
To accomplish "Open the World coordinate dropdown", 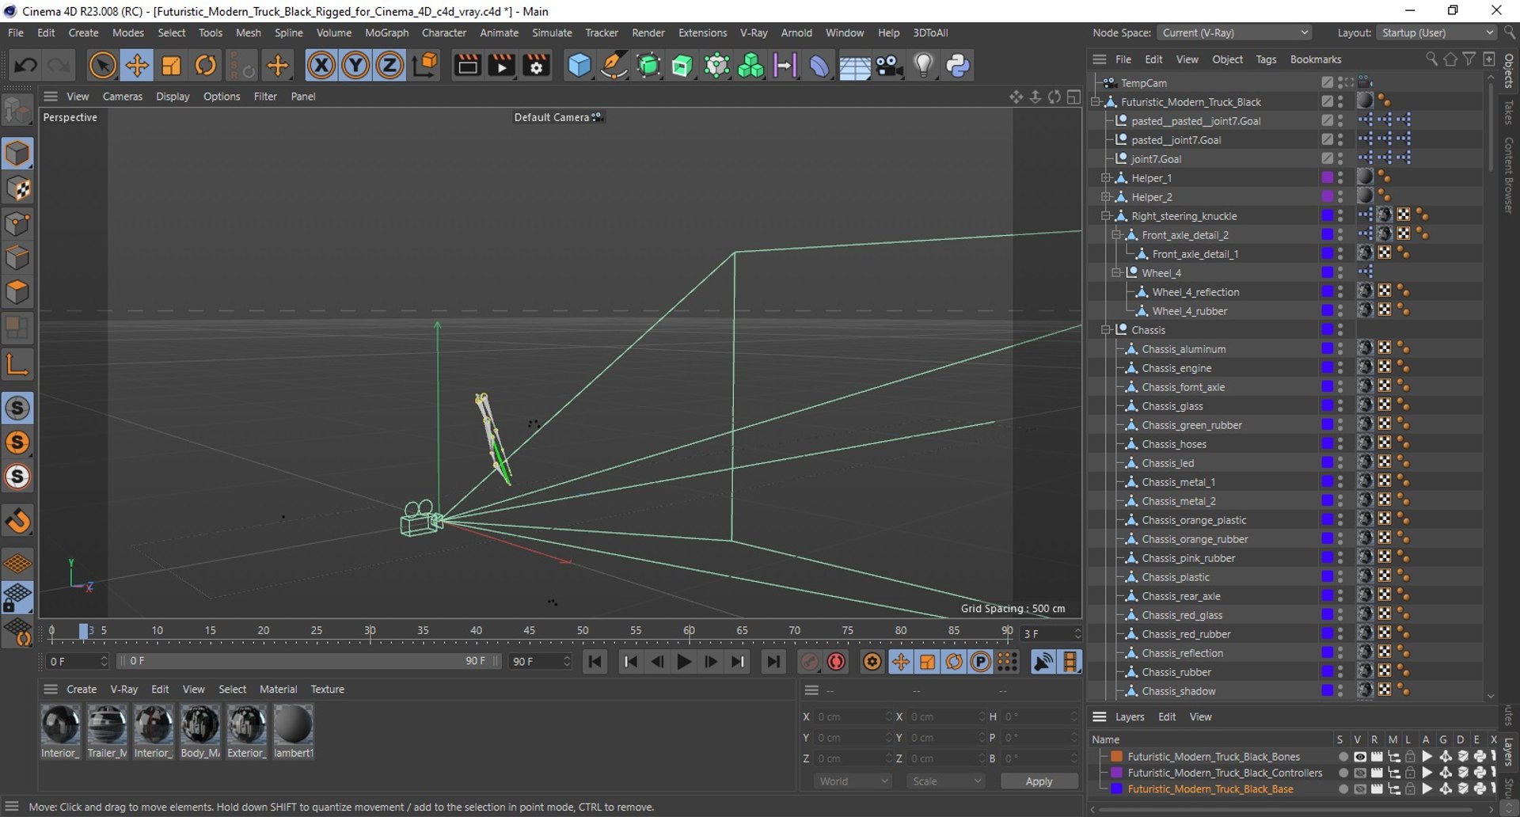I will tap(853, 781).
